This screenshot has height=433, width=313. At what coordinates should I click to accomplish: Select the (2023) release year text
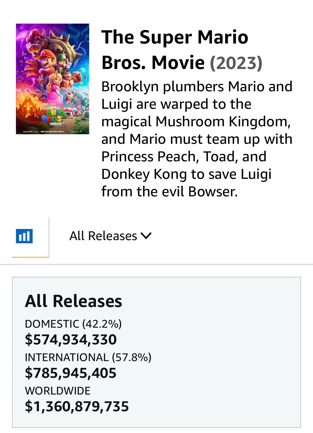click(x=236, y=63)
